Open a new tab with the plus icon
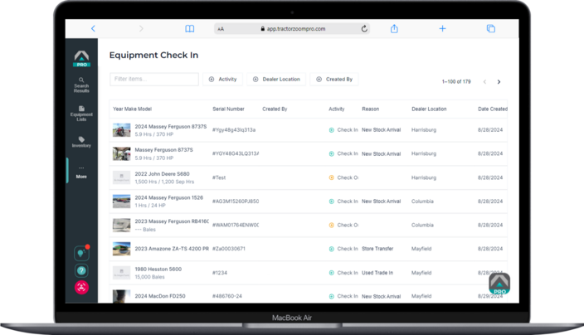The width and height of the screenshot is (584, 335). click(442, 29)
